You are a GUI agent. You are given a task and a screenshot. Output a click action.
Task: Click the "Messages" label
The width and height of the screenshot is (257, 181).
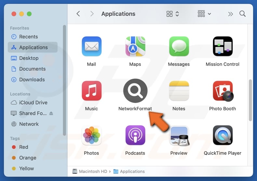pyautogui.click(x=179, y=64)
